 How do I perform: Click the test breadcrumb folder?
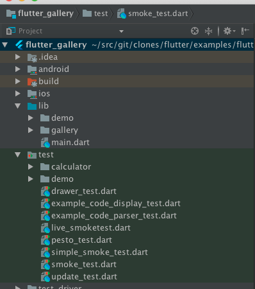(95, 13)
